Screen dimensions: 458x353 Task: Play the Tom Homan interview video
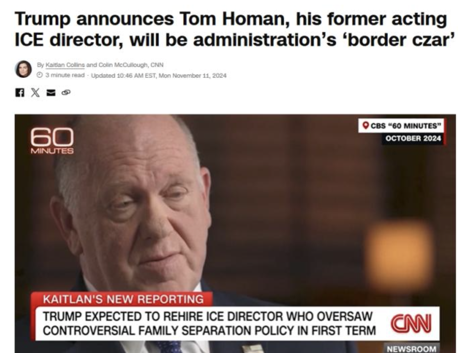pos(235,233)
